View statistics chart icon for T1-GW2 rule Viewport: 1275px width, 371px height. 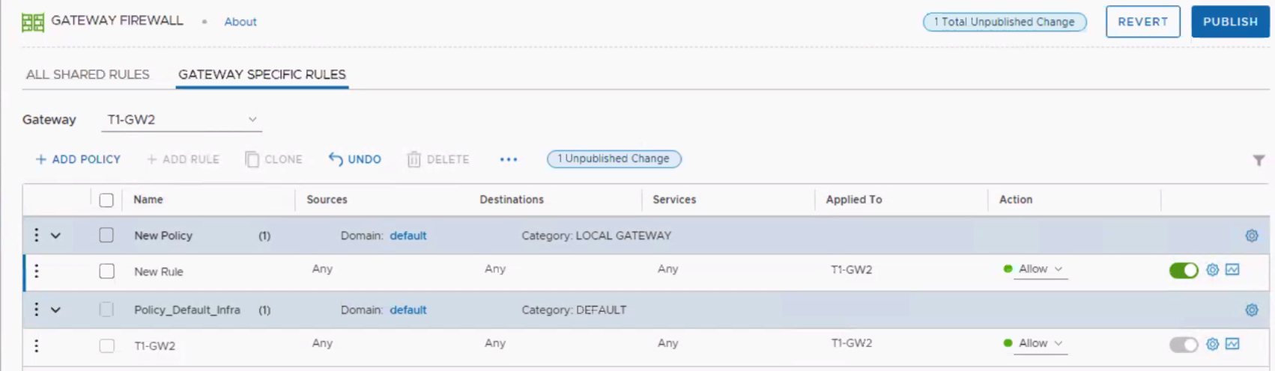click(1232, 344)
